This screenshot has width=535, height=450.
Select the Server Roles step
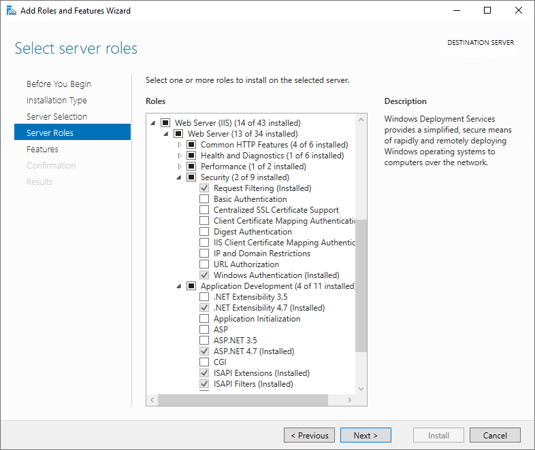point(72,132)
